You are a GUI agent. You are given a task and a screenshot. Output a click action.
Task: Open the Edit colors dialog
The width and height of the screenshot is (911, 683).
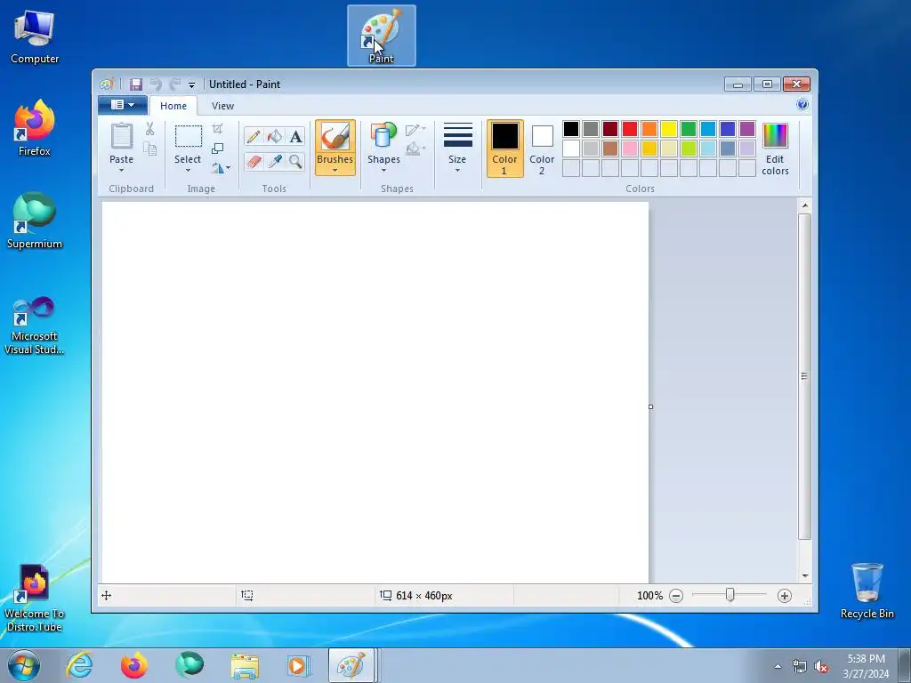pyautogui.click(x=775, y=149)
